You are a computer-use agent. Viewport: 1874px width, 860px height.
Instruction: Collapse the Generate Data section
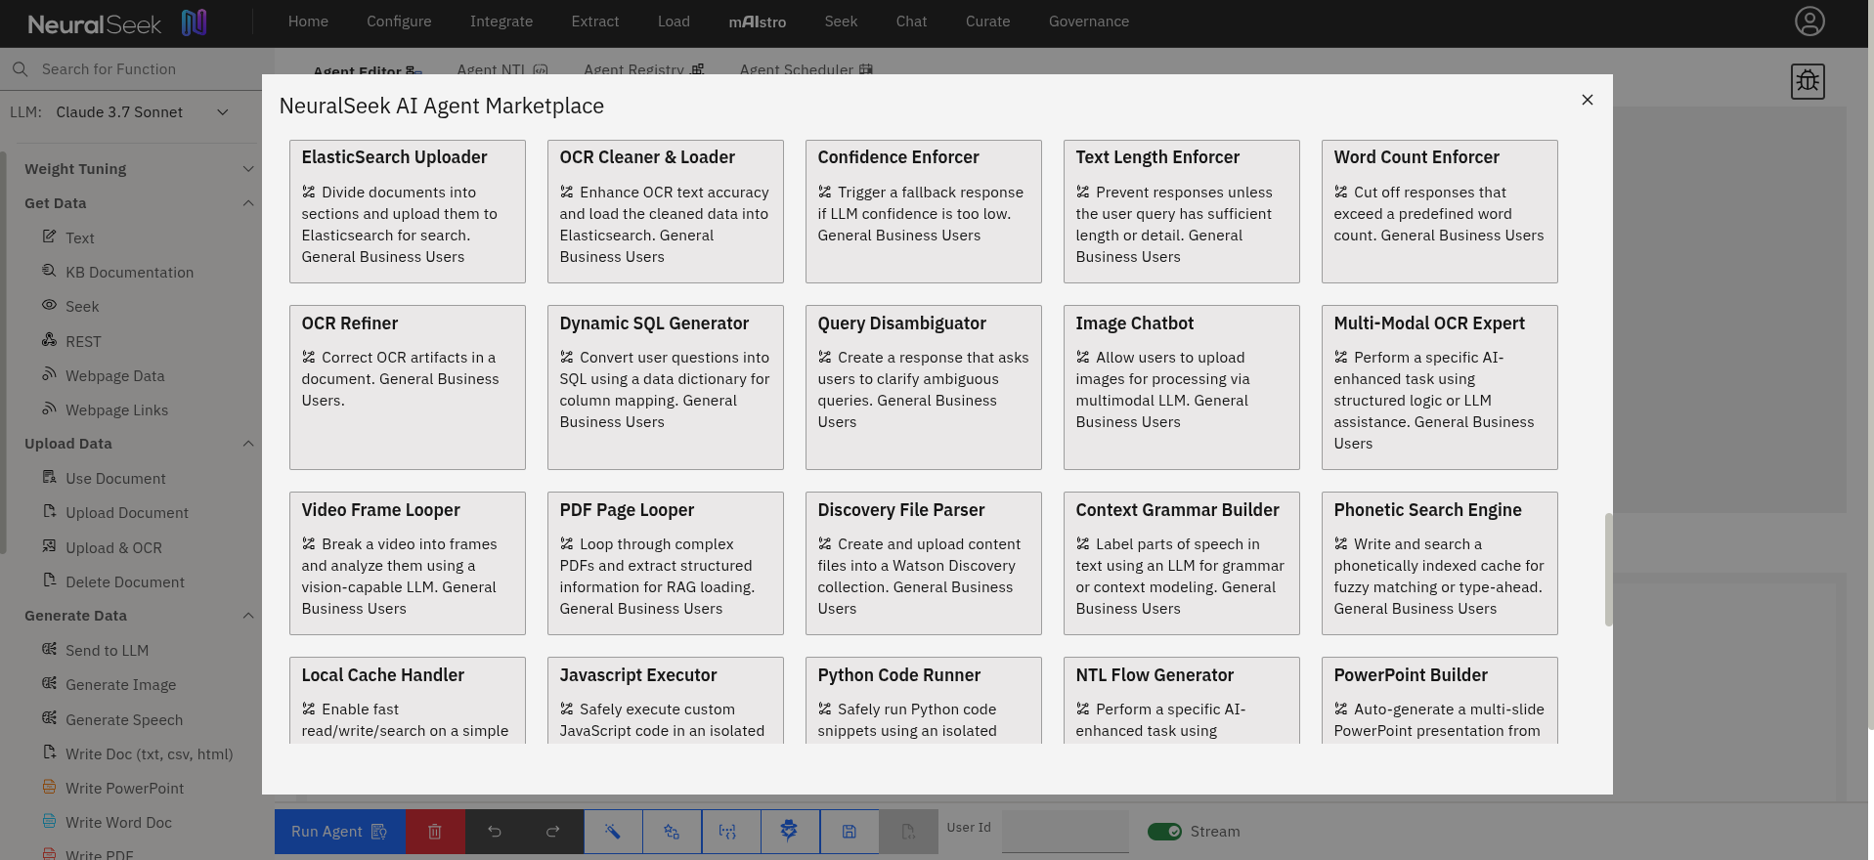pos(138,616)
